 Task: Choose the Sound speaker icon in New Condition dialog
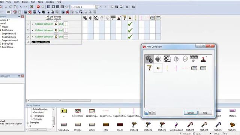[x=158, y=59]
